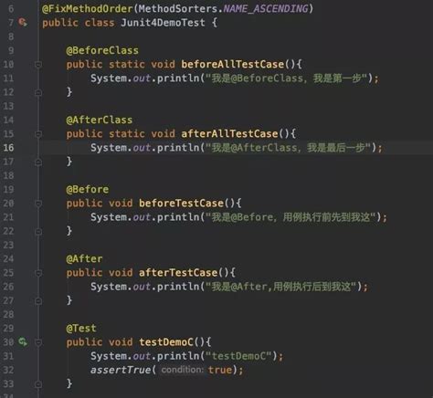
Task: Collapse the afterTestCase method fold marker
Action: point(38,273)
